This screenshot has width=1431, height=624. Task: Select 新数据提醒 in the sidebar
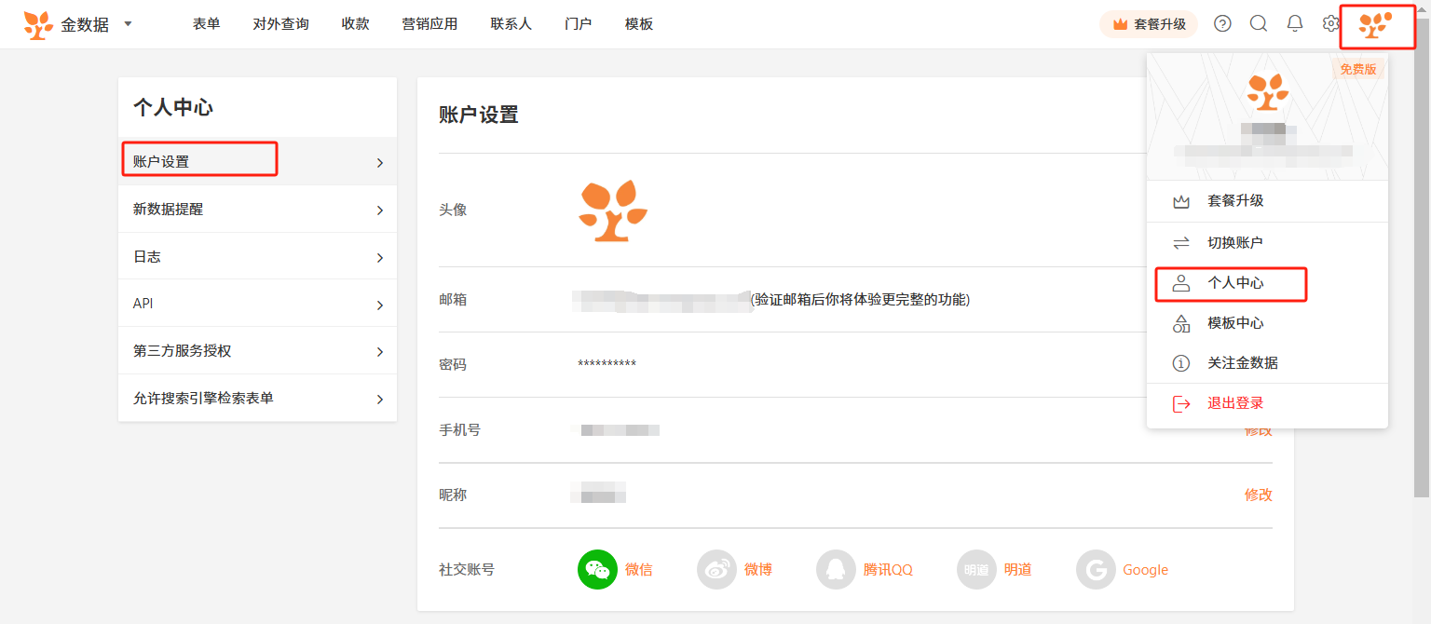point(258,210)
